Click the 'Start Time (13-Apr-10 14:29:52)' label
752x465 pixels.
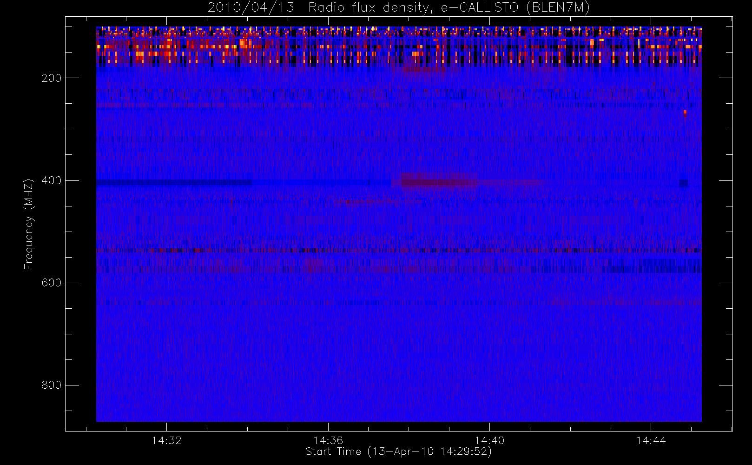(x=398, y=452)
